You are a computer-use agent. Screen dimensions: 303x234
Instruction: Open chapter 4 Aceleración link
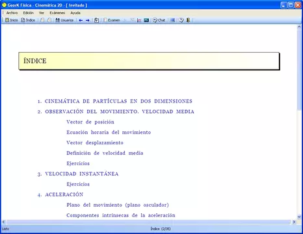(x=64, y=194)
